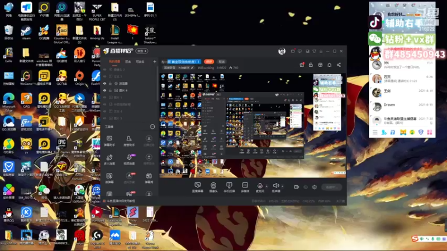Add 手机投屏 phone cast source
447x251 pixels.
(229, 187)
